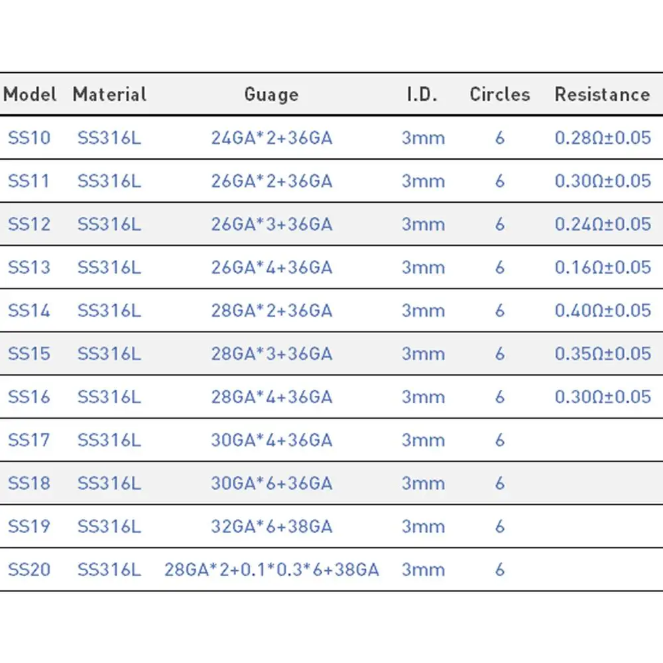Select the SS10 model cell
Image resolution: width=663 pixels, height=663 pixels.
click(29, 138)
